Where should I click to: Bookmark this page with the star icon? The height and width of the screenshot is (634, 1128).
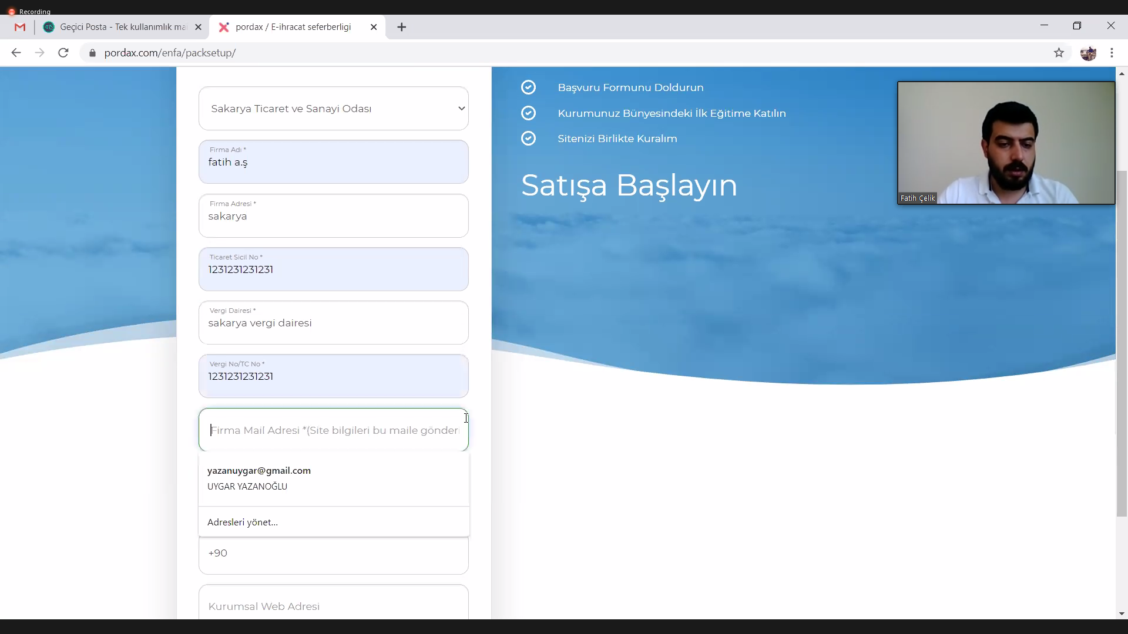pos(1059,53)
